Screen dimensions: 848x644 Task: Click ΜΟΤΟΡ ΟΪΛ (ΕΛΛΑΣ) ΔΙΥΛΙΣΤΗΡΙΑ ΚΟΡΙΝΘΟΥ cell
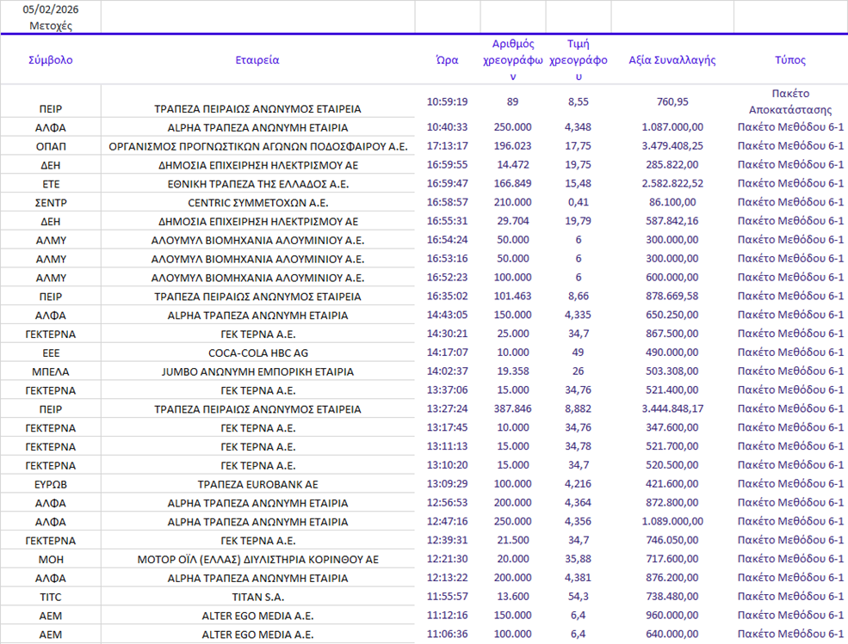pos(258,560)
